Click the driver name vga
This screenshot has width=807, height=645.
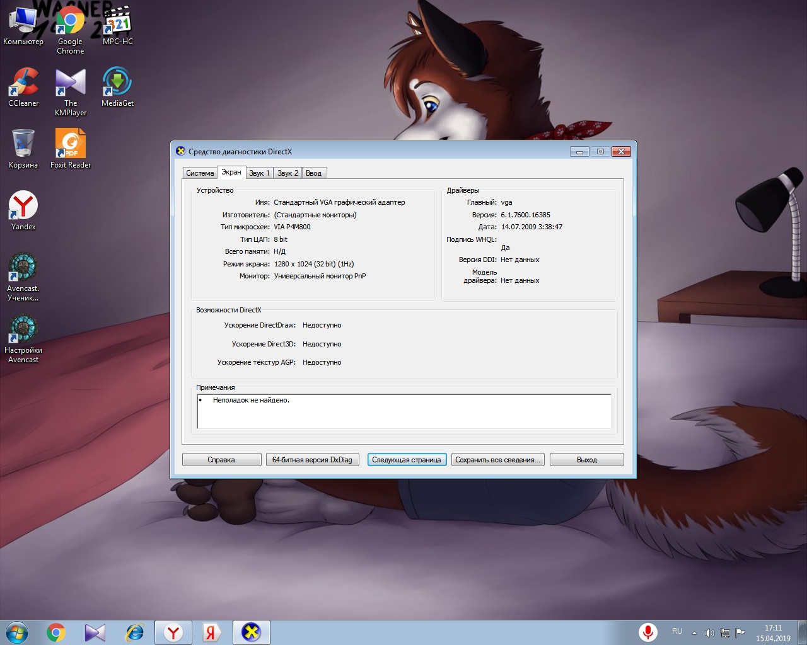pyautogui.click(x=506, y=202)
